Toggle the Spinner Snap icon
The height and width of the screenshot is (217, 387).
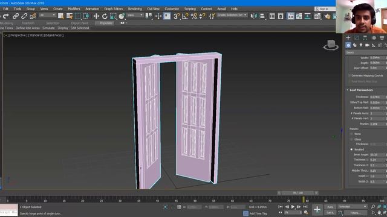(202, 16)
